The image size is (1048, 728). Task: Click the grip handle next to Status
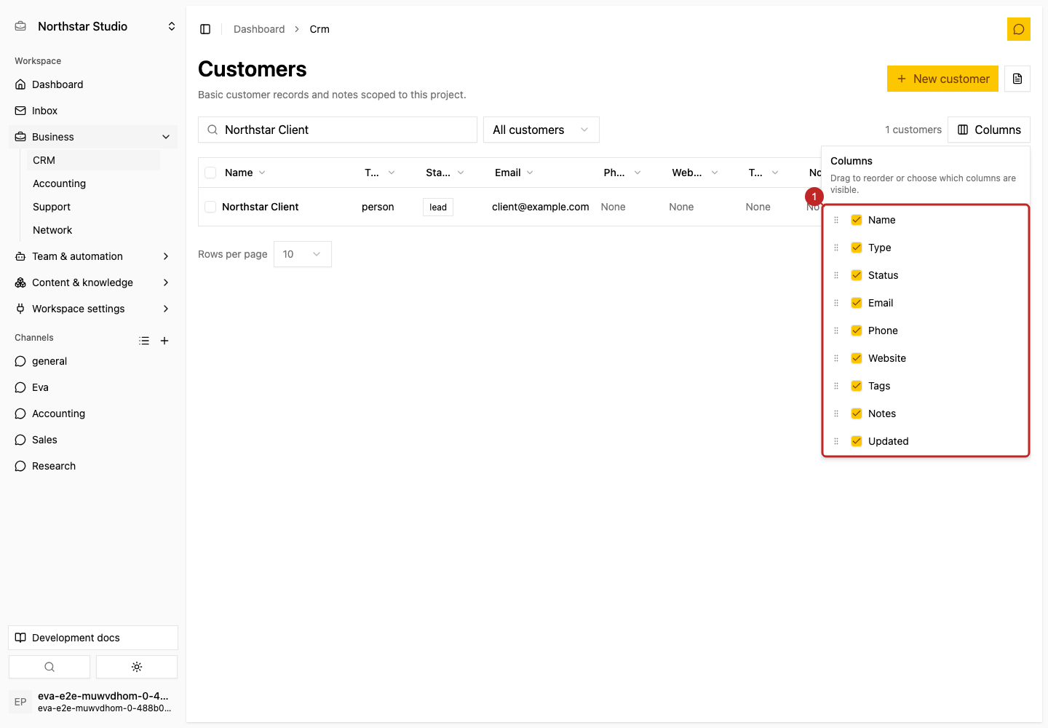pyautogui.click(x=836, y=275)
